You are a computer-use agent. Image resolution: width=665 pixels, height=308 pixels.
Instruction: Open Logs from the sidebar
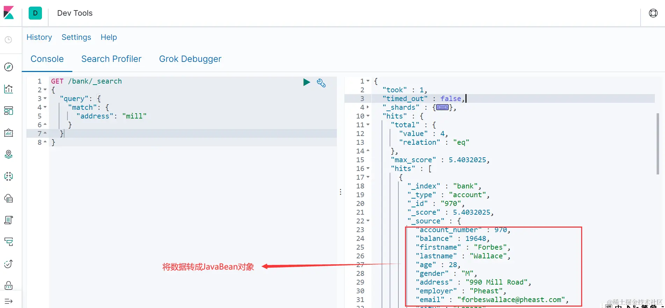[9, 220]
